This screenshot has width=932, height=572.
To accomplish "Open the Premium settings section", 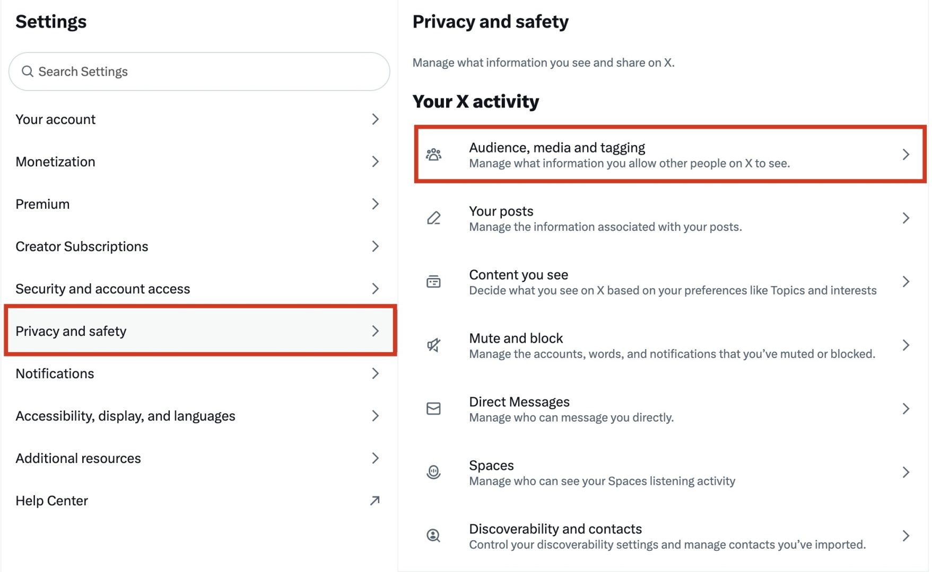I will (42, 204).
